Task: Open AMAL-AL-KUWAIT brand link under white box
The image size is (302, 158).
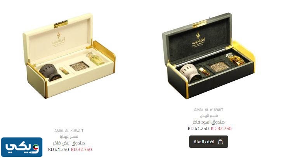Action: click(x=69, y=131)
